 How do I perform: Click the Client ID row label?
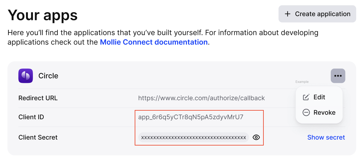pyautogui.click(x=31, y=117)
